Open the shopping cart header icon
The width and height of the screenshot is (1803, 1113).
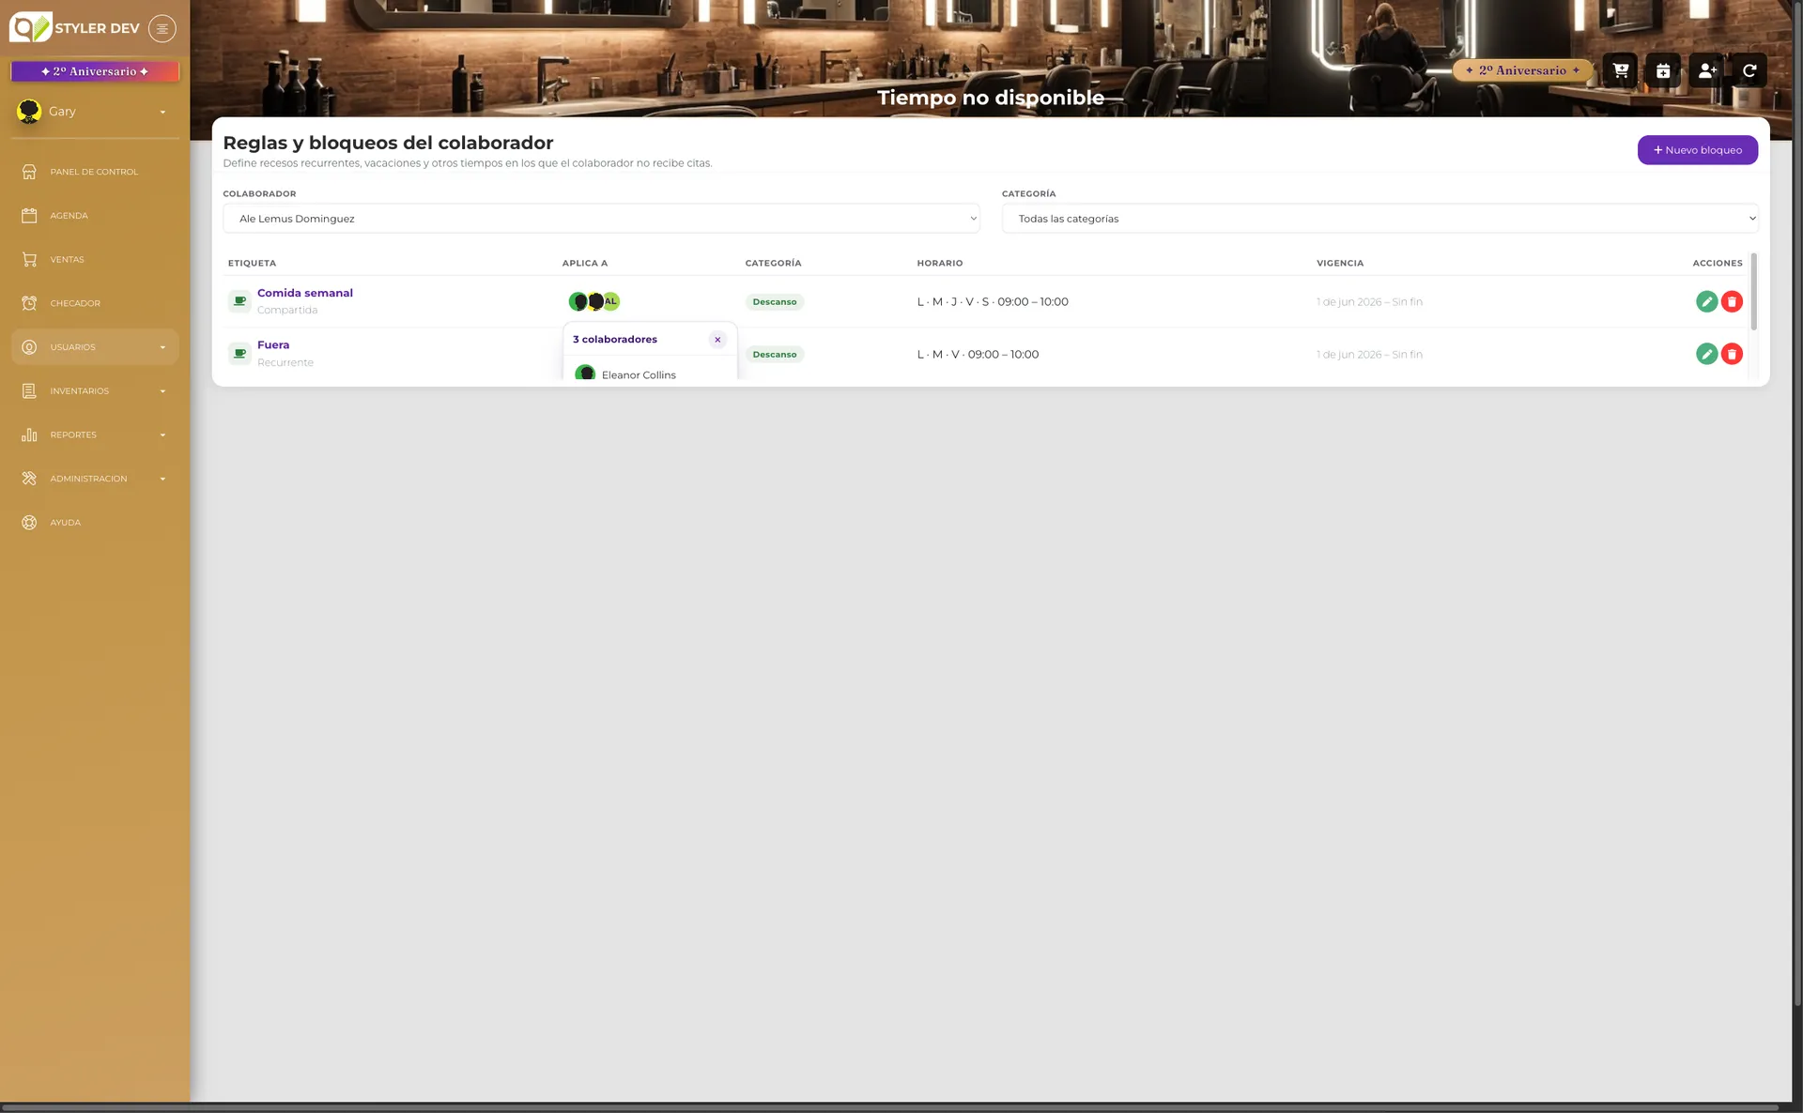pos(1620,70)
